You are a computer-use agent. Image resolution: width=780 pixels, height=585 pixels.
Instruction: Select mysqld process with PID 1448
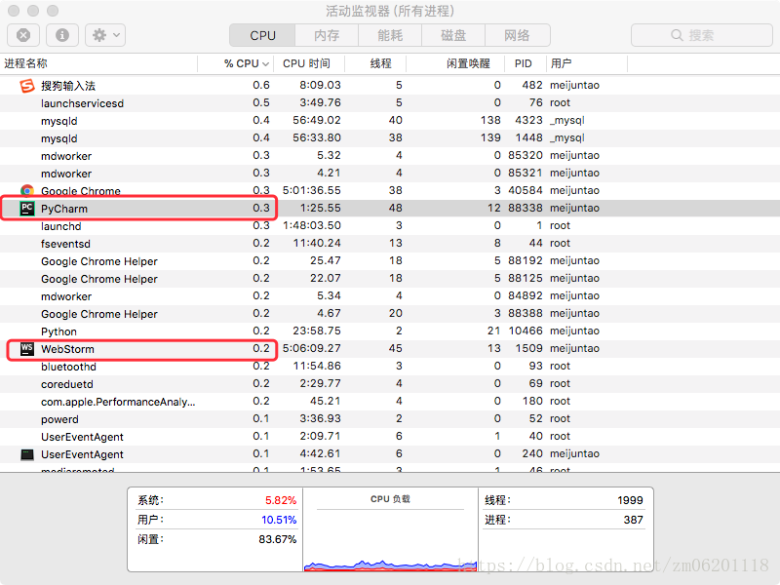point(390,137)
